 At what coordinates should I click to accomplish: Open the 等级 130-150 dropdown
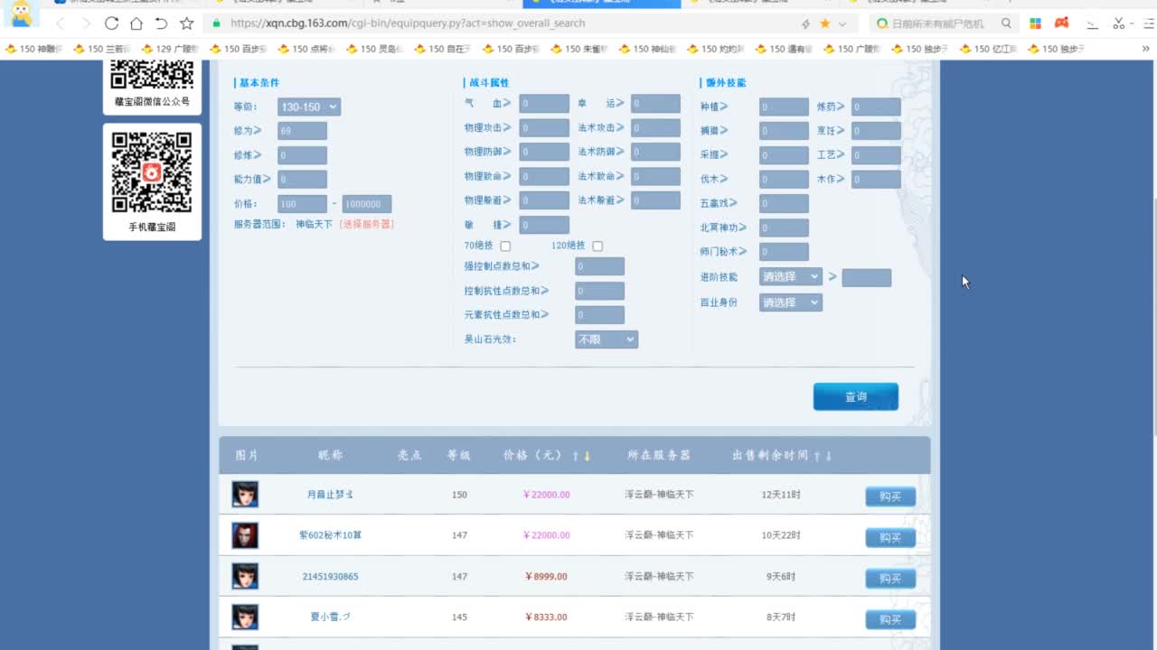(x=308, y=107)
